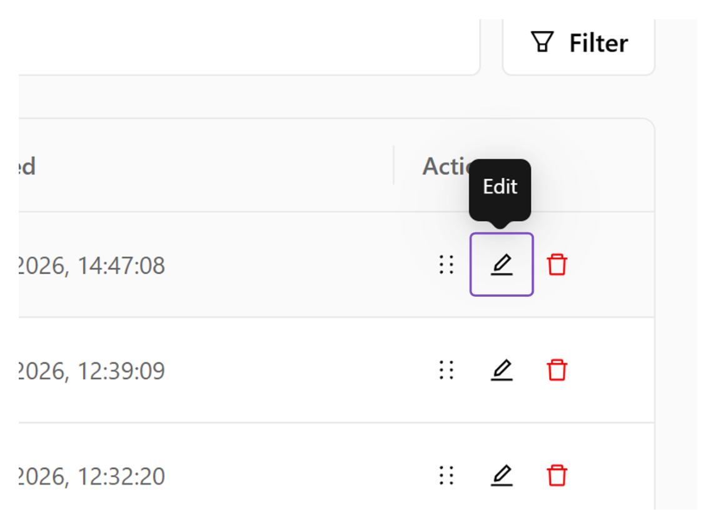The height and width of the screenshot is (529, 716).
Task: Focus the search field left of Filter
Action: point(249,46)
